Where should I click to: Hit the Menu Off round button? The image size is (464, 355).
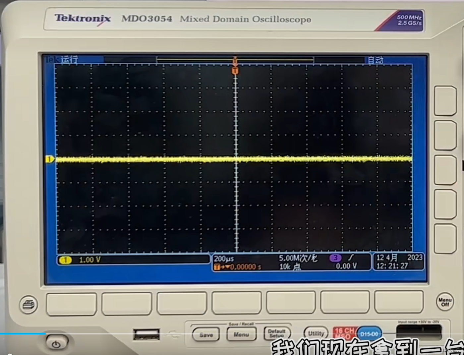click(x=445, y=302)
